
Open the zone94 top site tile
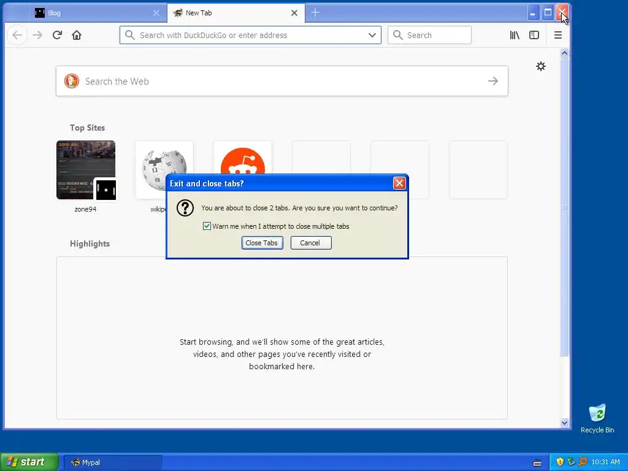point(86,170)
